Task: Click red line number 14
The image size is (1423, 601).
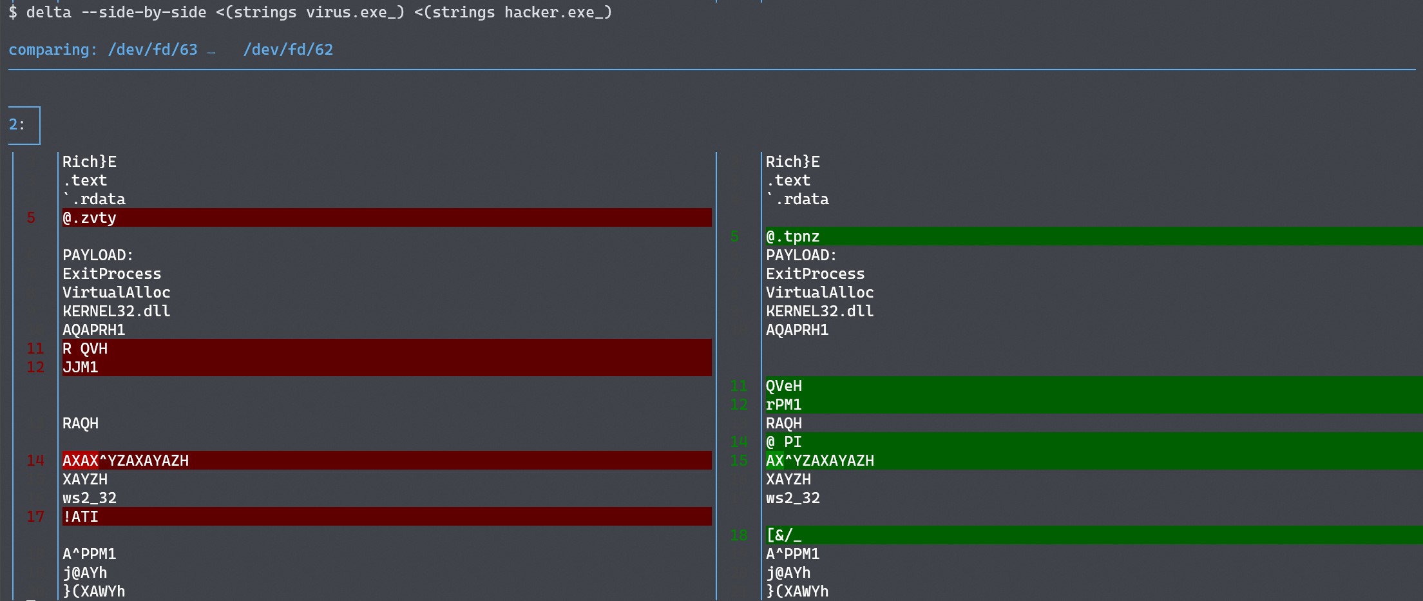Action: [x=35, y=461]
